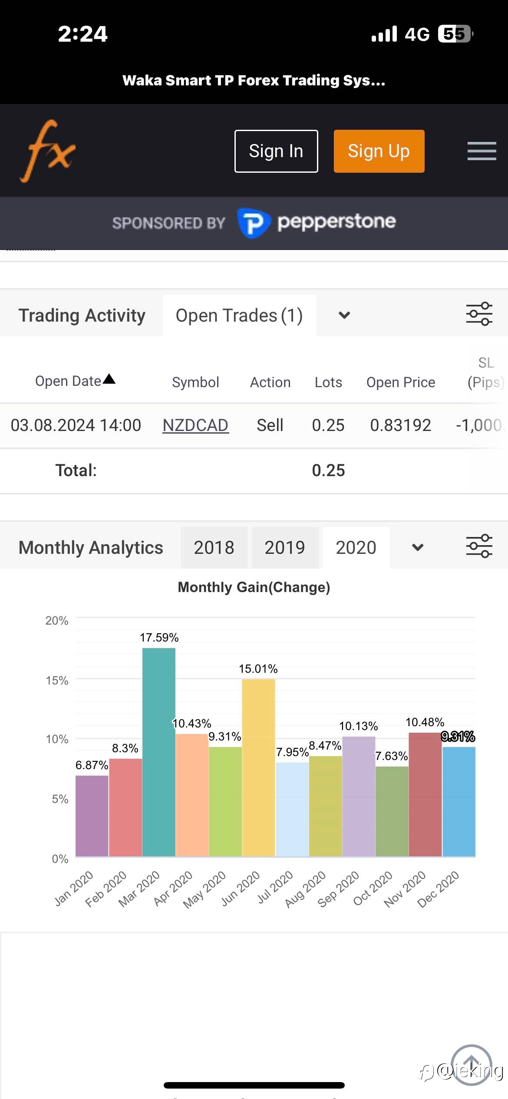The height and width of the screenshot is (1099, 508).
Task: Switch to the 2018 tab
Action: pyautogui.click(x=214, y=547)
